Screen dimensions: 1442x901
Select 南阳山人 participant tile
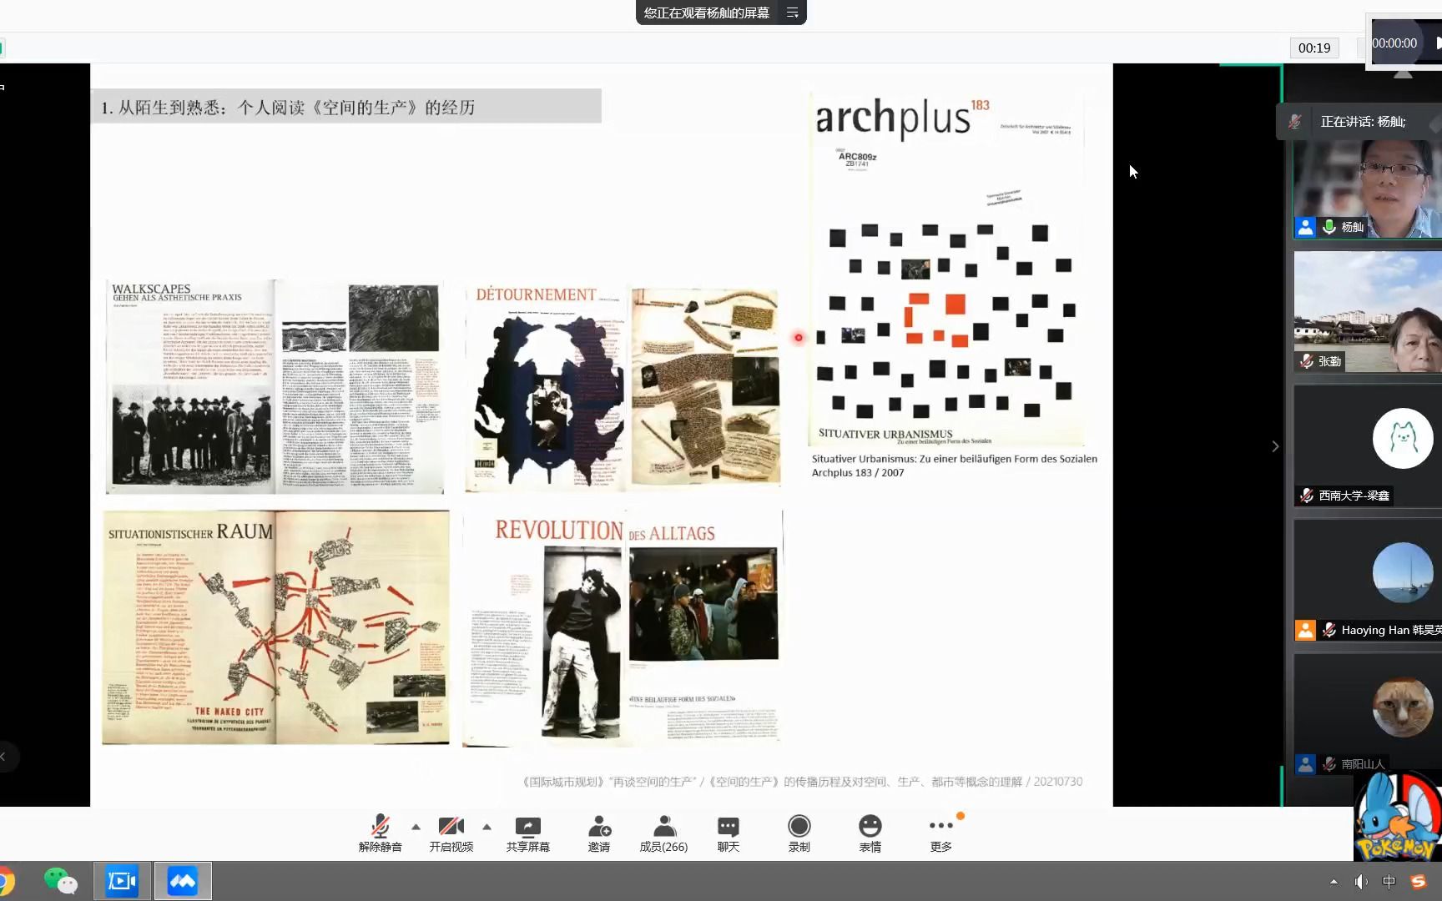(x=1367, y=714)
